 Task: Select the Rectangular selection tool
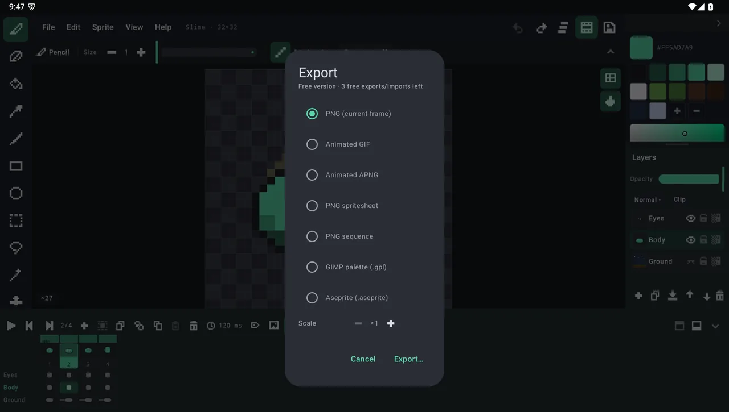click(x=16, y=220)
